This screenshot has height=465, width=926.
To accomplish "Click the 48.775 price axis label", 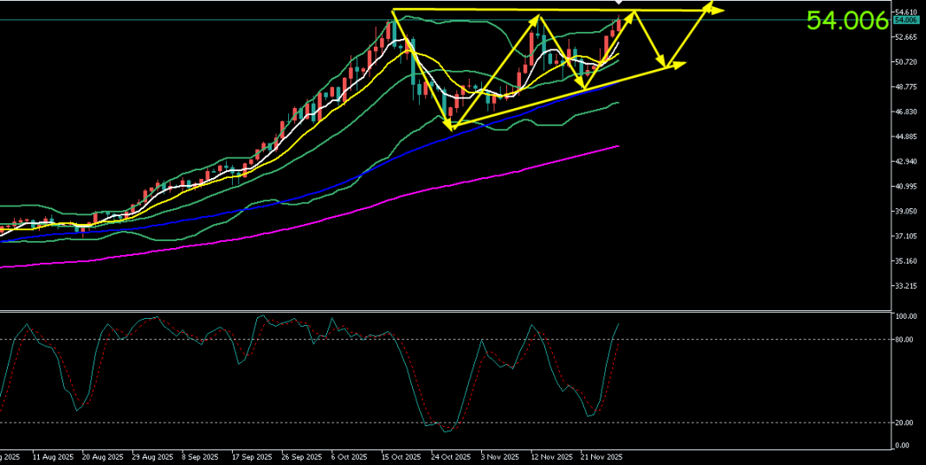I will pos(906,87).
